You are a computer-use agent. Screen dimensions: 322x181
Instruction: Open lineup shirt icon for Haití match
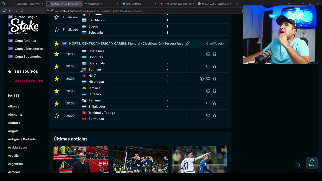click(214, 79)
